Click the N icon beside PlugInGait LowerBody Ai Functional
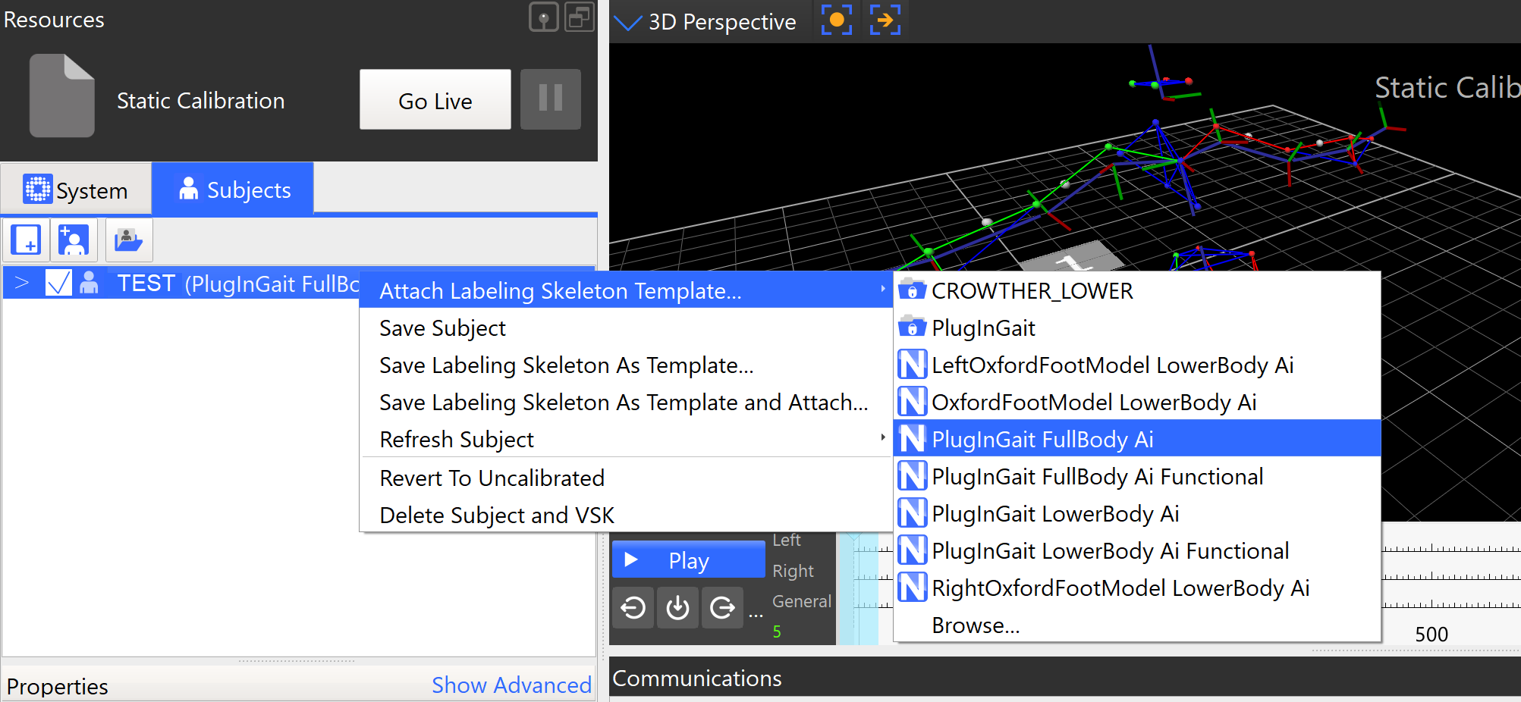 [x=912, y=550]
